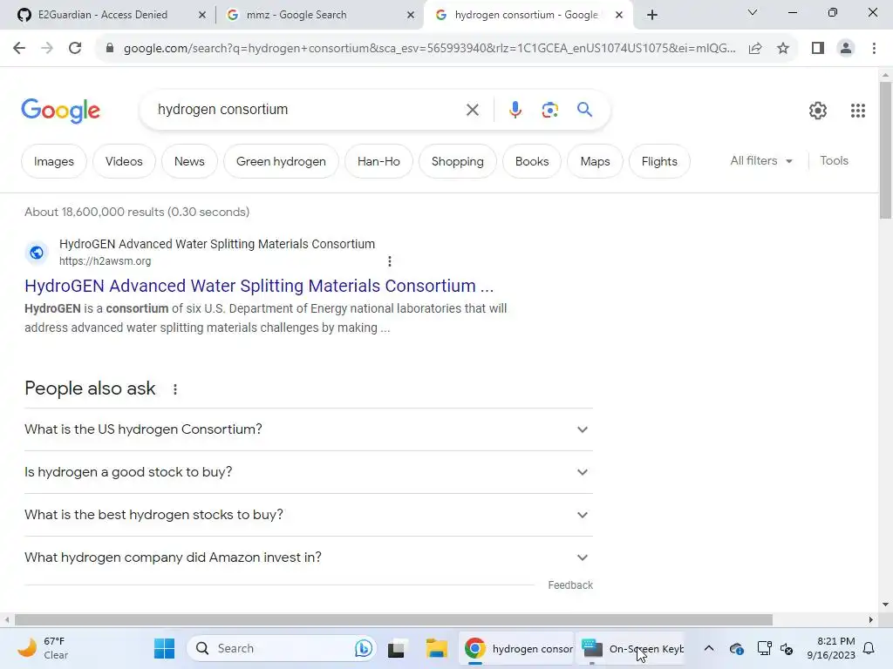Image resolution: width=893 pixels, height=669 pixels.
Task: Click the Windows taskbar Search box
Action: (x=282, y=648)
